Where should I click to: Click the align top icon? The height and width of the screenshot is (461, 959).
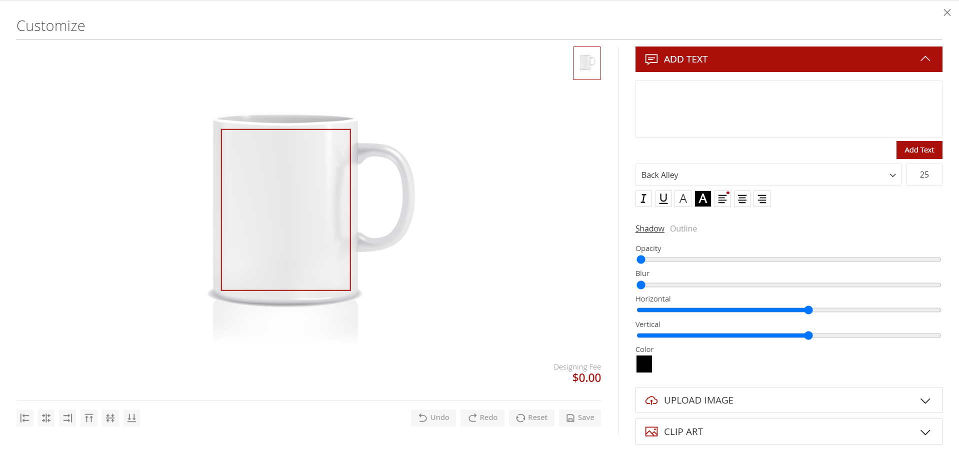point(89,418)
